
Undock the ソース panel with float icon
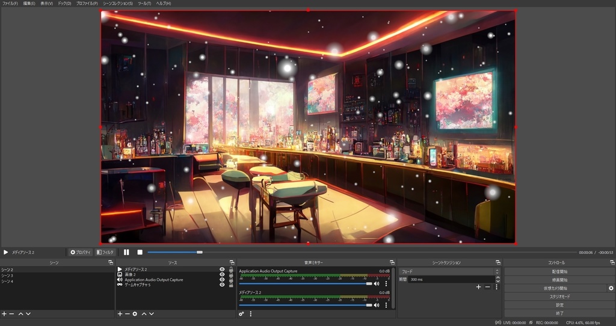pos(232,262)
